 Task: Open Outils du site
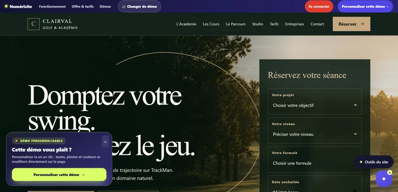(x=374, y=162)
